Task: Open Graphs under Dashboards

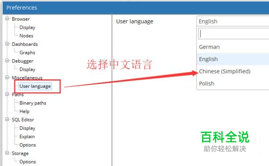Action: tap(27, 52)
